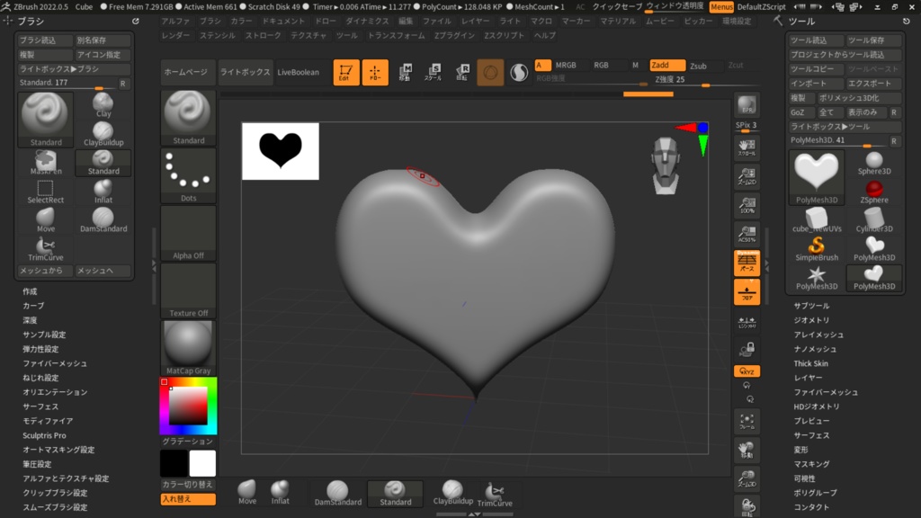Expand the モディファイア section

(48, 421)
